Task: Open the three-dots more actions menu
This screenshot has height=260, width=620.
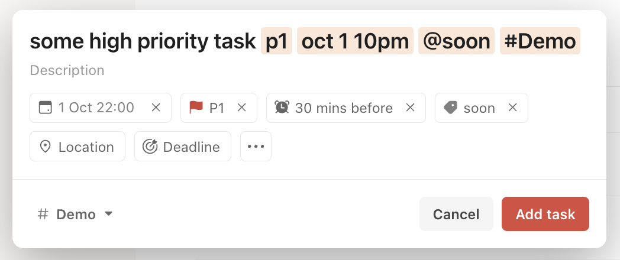Action: 256,146
